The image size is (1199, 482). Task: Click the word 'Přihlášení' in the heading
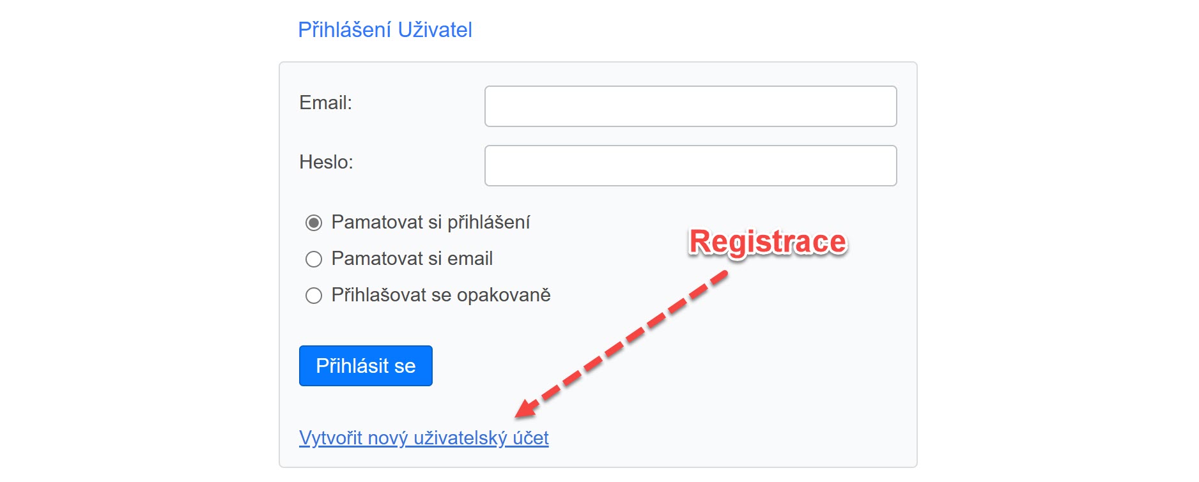(x=344, y=30)
